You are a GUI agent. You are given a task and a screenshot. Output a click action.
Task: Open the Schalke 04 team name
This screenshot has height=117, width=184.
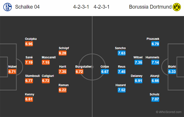(x=27, y=7)
